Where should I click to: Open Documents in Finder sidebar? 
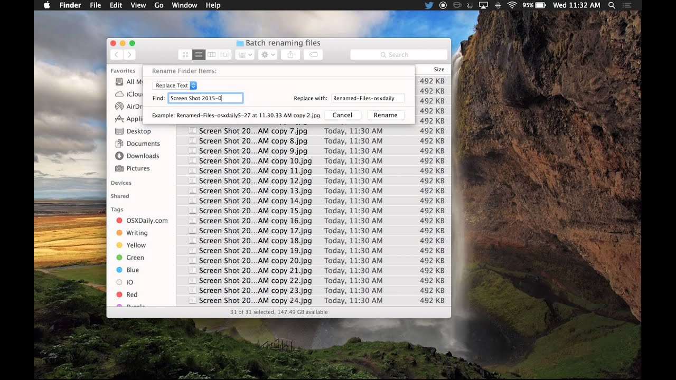point(143,144)
